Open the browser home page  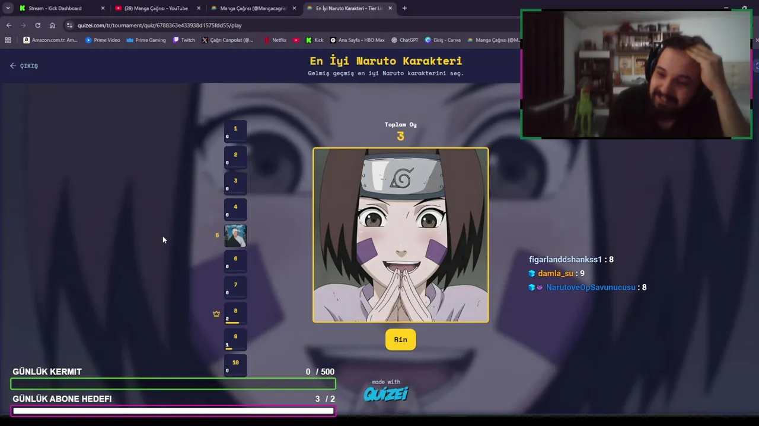[x=52, y=25]
